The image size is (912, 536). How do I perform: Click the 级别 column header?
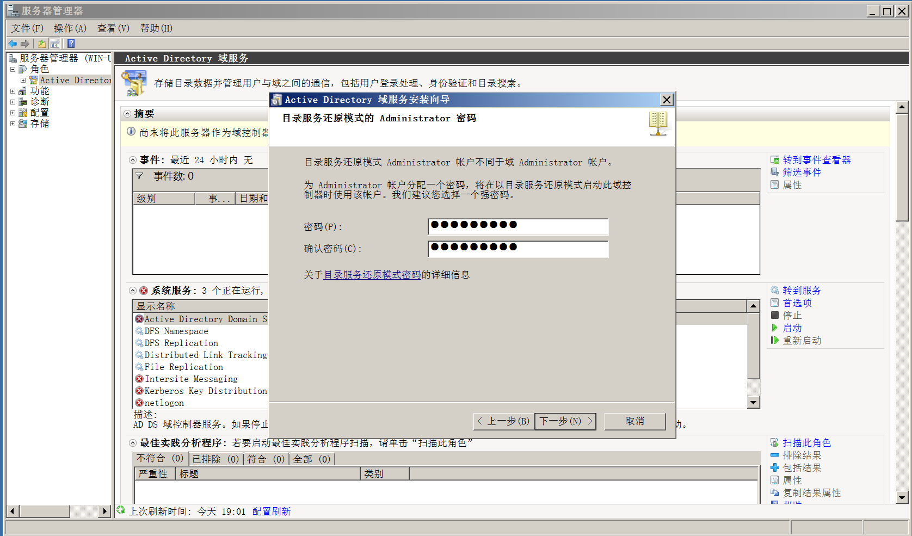[x=164, y=199]
